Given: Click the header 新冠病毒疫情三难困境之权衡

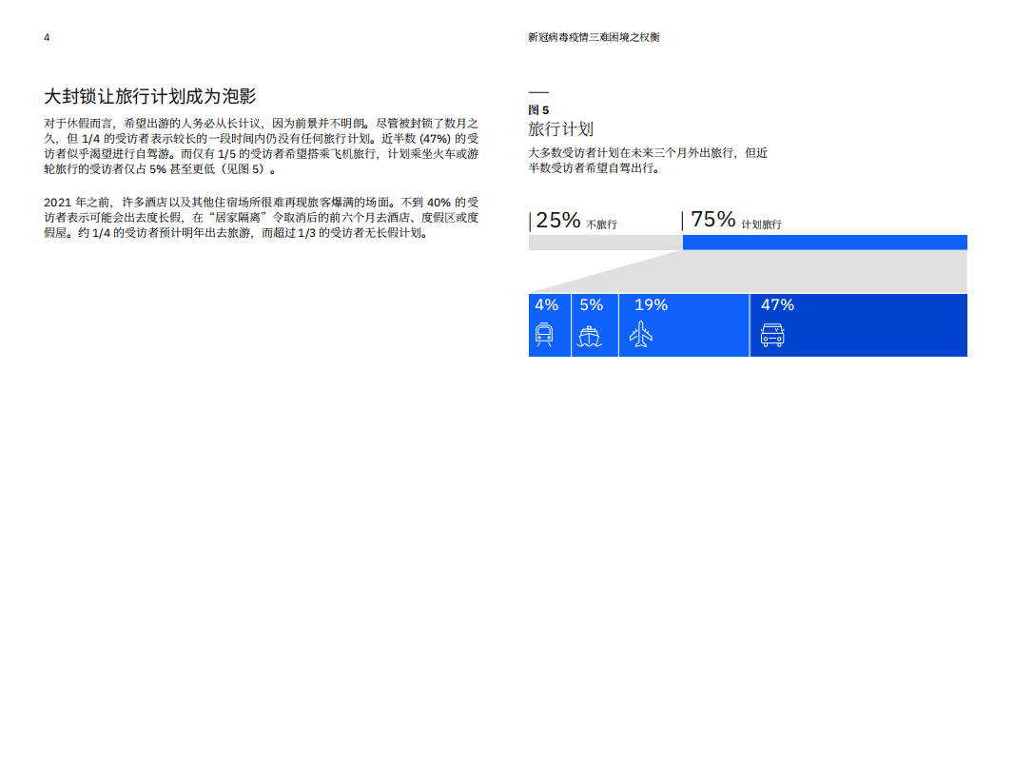Looking at the screenshot, I should [x=595, y=37].
